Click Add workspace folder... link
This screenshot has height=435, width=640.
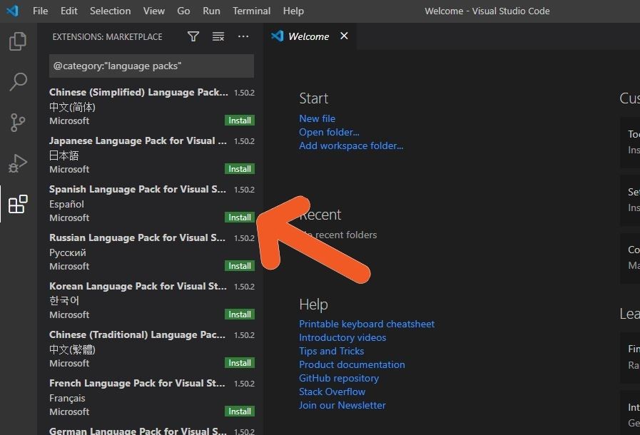[351, 145]
